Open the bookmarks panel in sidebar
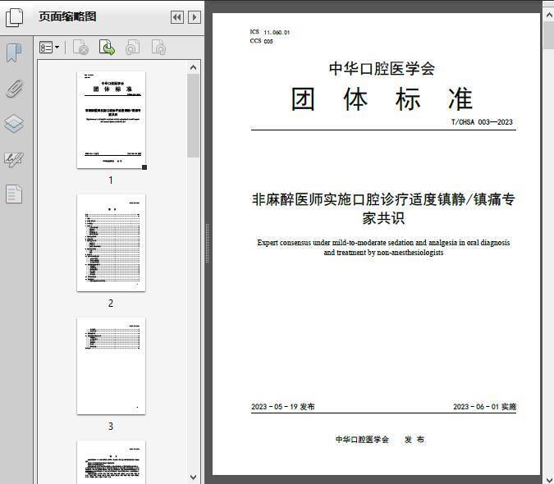 coord(14,53)
